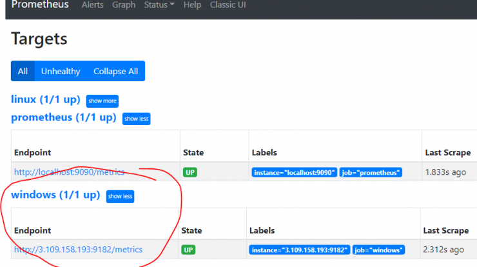Click the 1.833s ago scrape time
Screen dimensions: 477x267
[x=445, y=172]
